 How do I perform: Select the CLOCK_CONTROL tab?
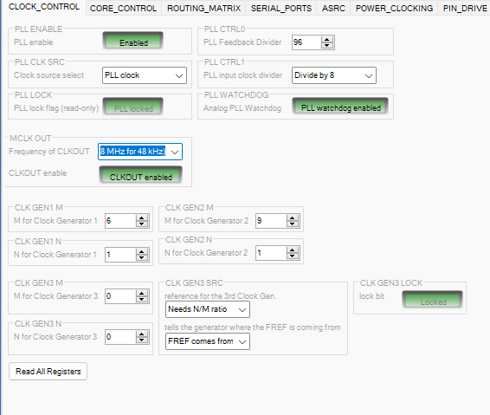tap(44, 7)
